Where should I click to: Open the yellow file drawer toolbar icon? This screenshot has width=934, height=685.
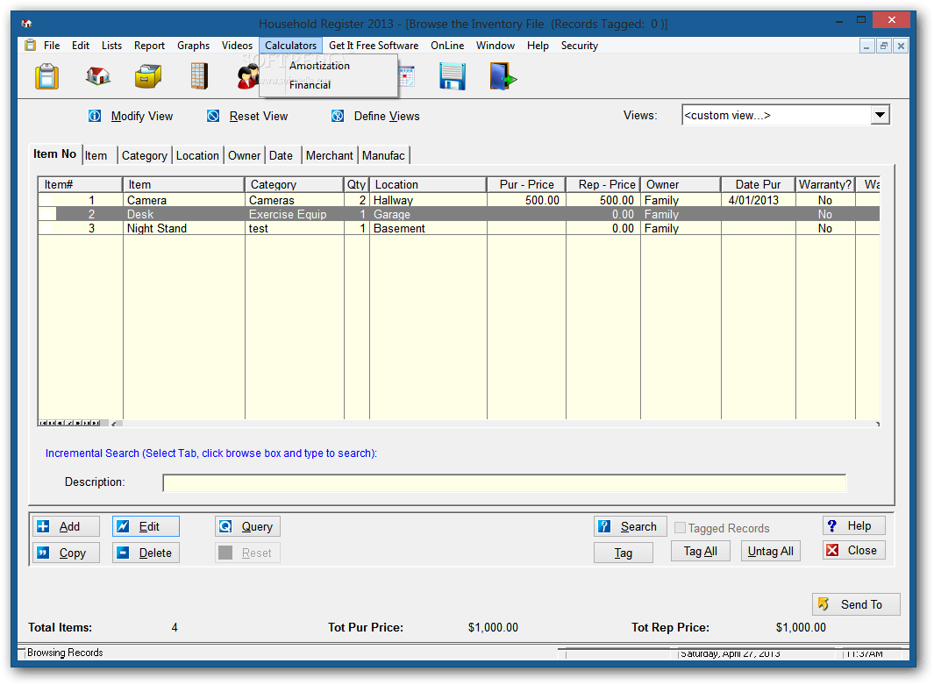148,76
